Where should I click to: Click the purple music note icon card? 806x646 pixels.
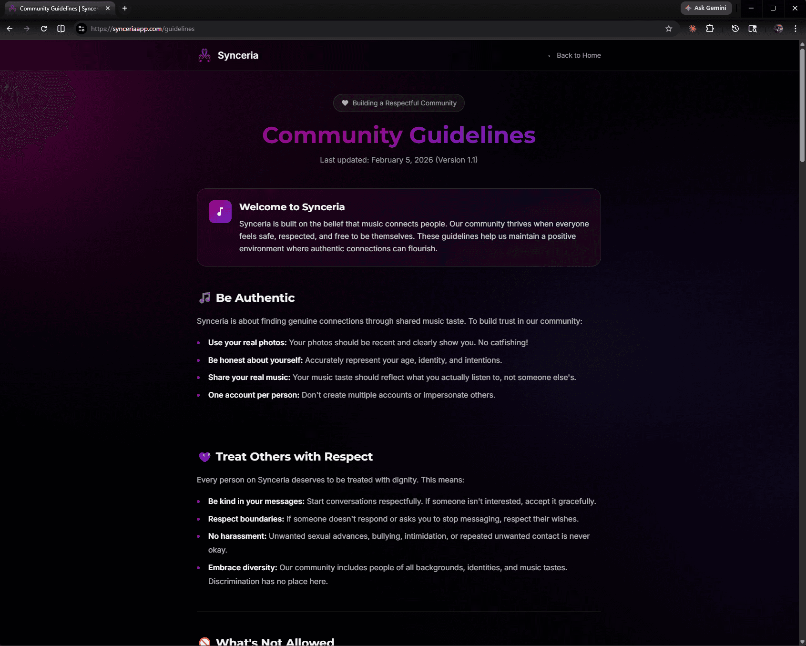click(220, 211)
